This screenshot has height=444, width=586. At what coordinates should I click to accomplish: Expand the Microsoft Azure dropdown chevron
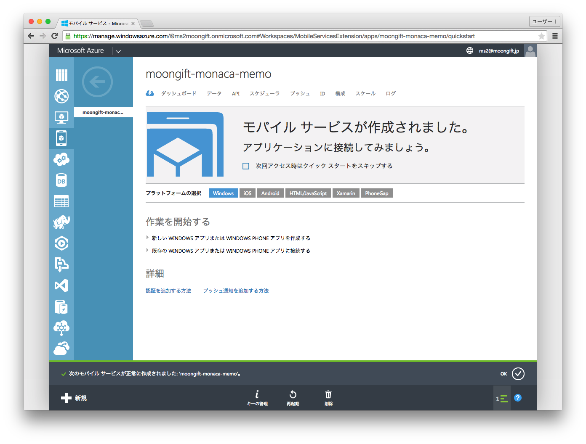(118, 51)
